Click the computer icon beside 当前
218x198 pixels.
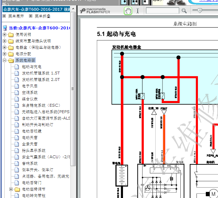(x=5, y=28)
